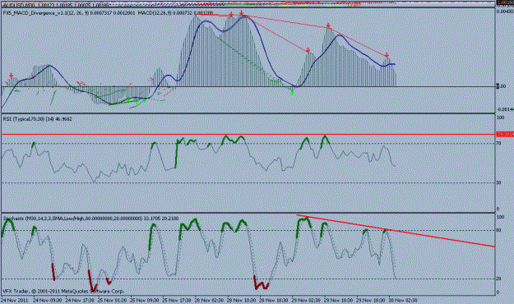514x304 pixels.
Task: Click the red price tag beside RSI level line
Action: point(505,134)
